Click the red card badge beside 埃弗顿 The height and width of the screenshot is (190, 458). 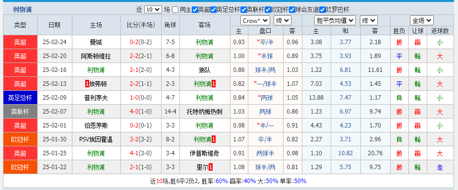click(x=87, y=84)
